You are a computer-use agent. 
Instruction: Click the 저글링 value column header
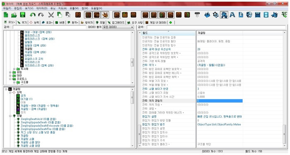(220, 33)
